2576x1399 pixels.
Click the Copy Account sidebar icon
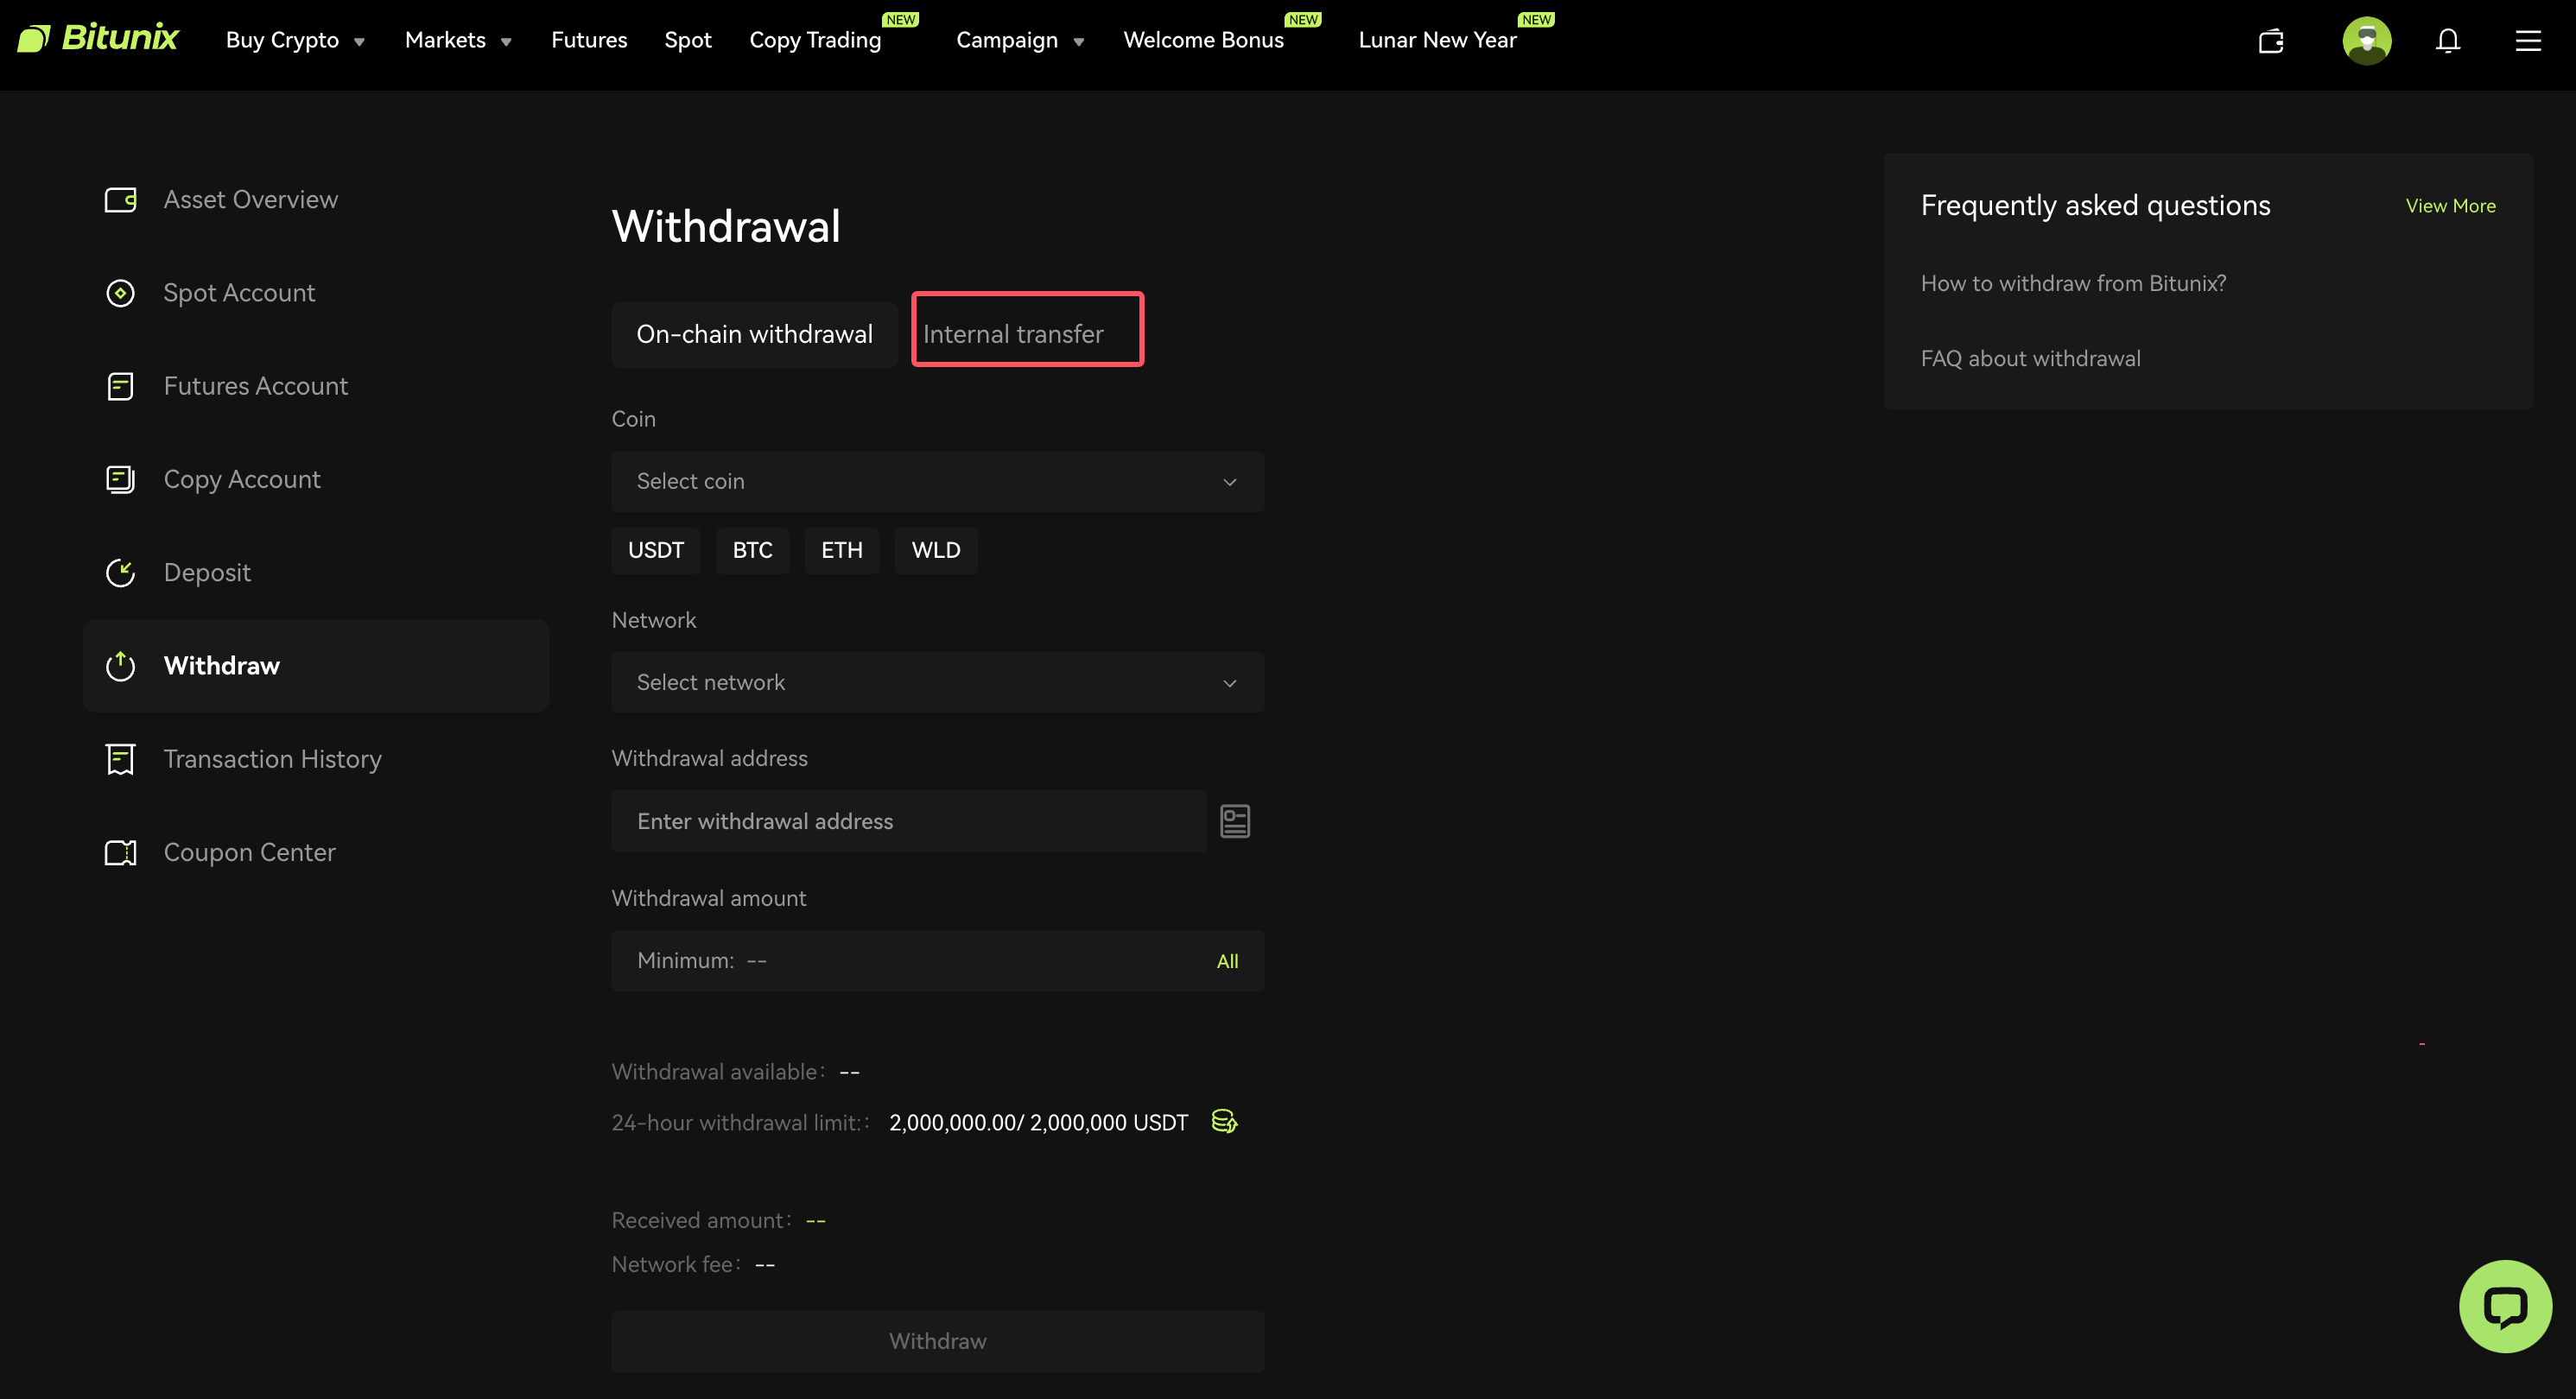tap(120, 479)
